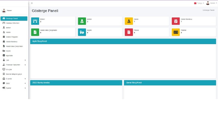Viewport: 218px width, 123px height.
Task: Click the Hasta Vaka Çalışmaları sidebar icon
Action: point(4,46)
